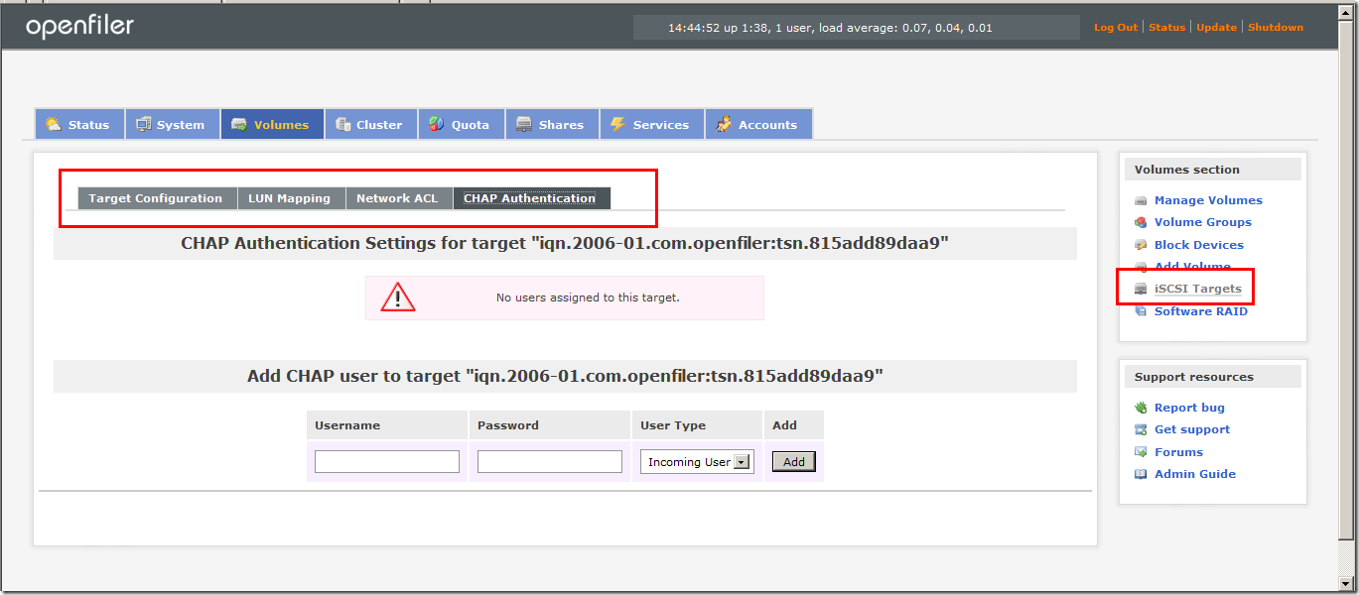Click the Shutdown link
The width and height of the screenshot is (1359, 595).
click(1276, 27)
